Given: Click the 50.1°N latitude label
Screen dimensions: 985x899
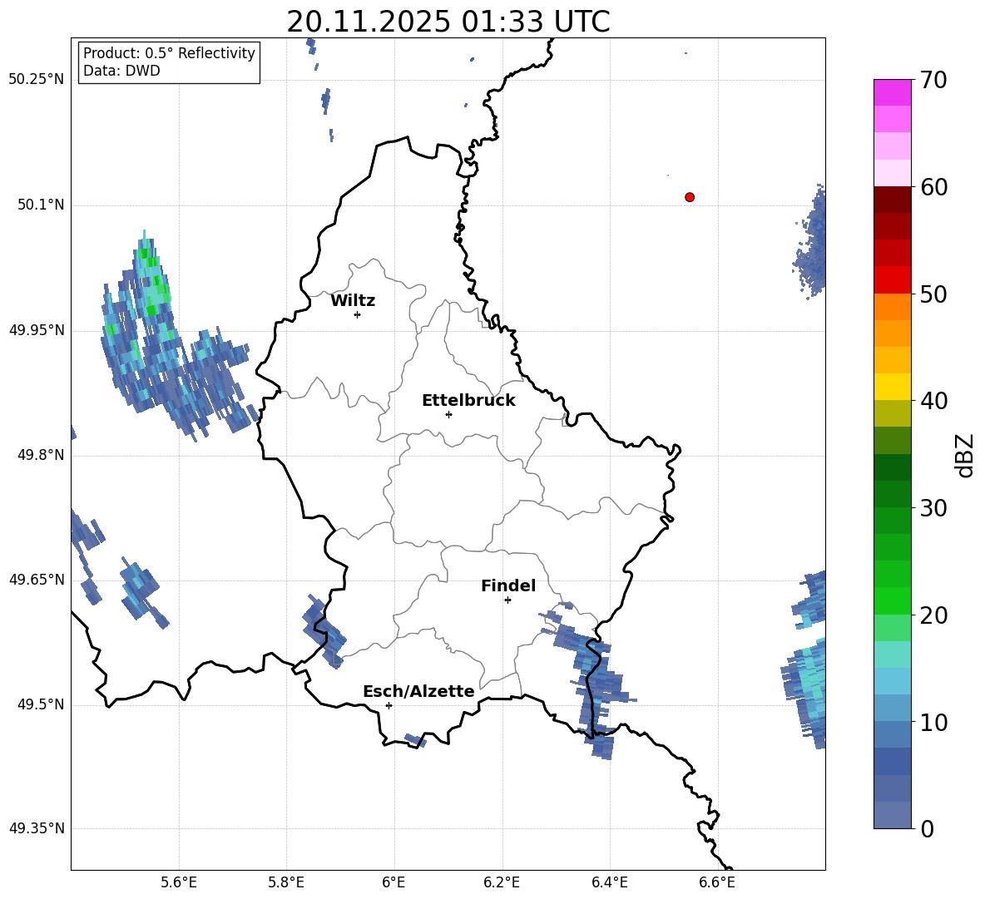Looking at the screenshot, I should [41, 205].
